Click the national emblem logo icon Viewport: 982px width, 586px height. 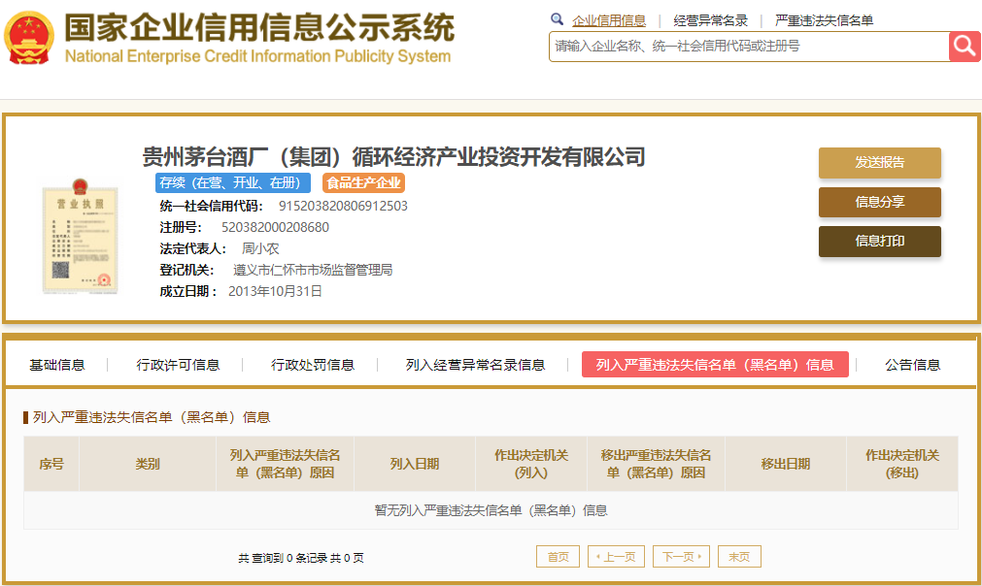click(29, 38)
